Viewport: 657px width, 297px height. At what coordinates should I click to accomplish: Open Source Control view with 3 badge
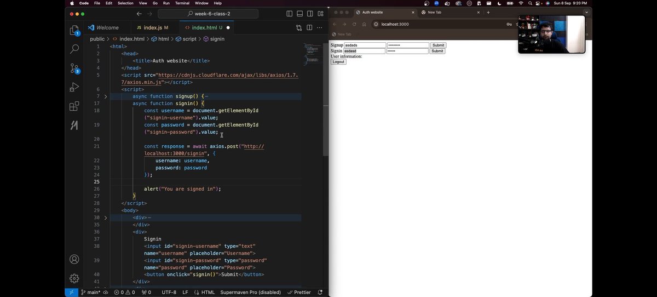point(74,68)
